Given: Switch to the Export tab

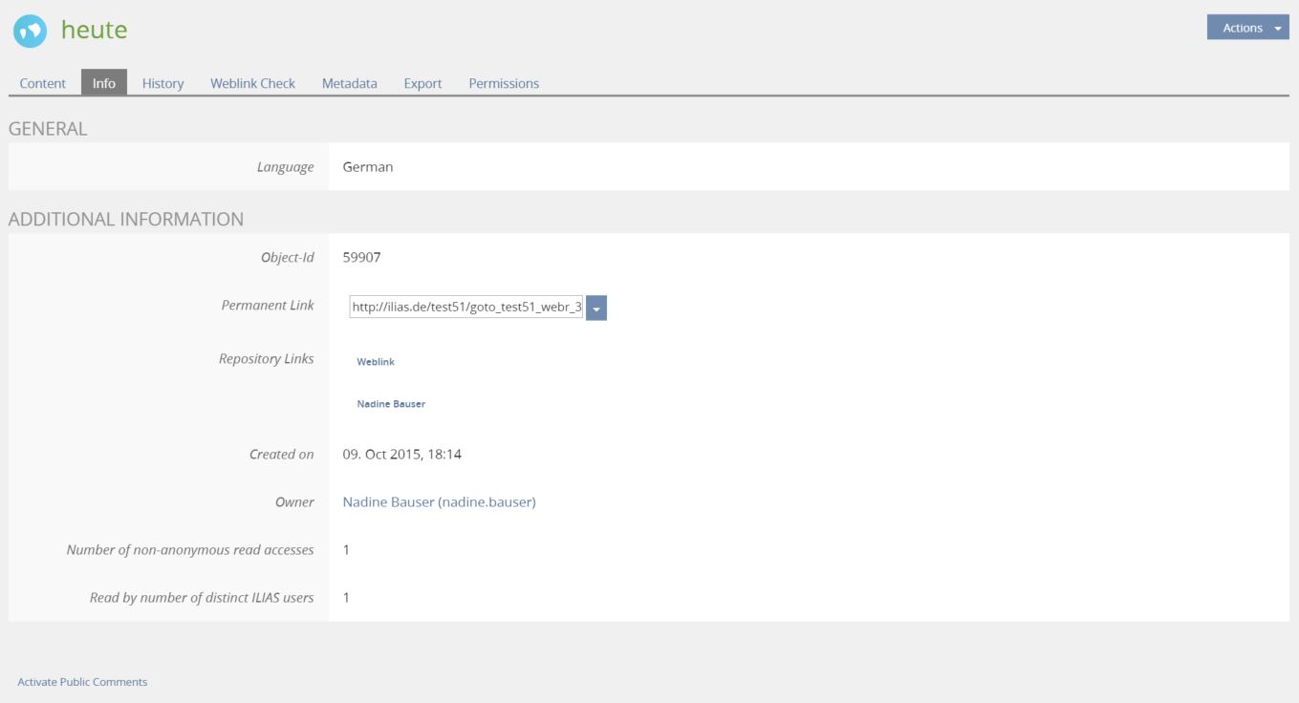Looking at the screenshot, I should click(x=422, y=83).
